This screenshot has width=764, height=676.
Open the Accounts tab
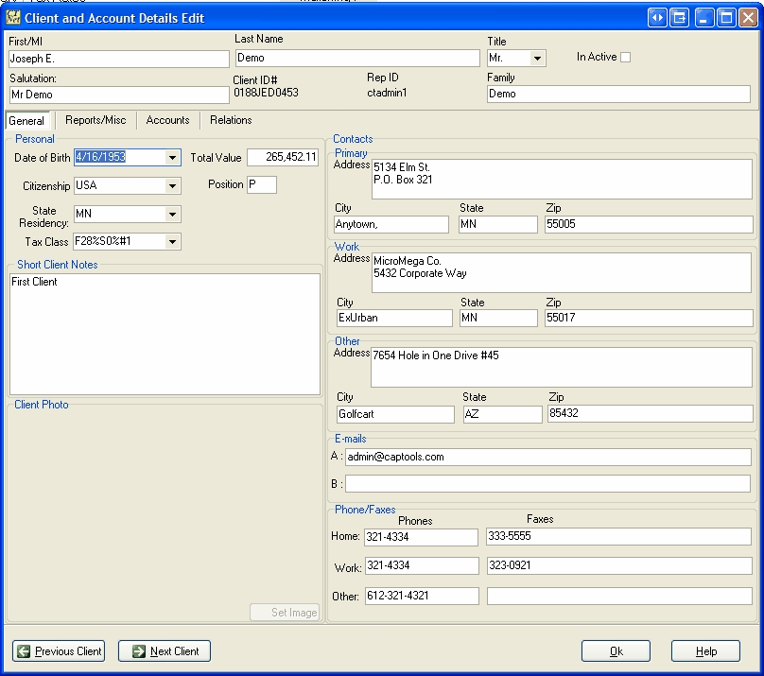tap(167, 120)
